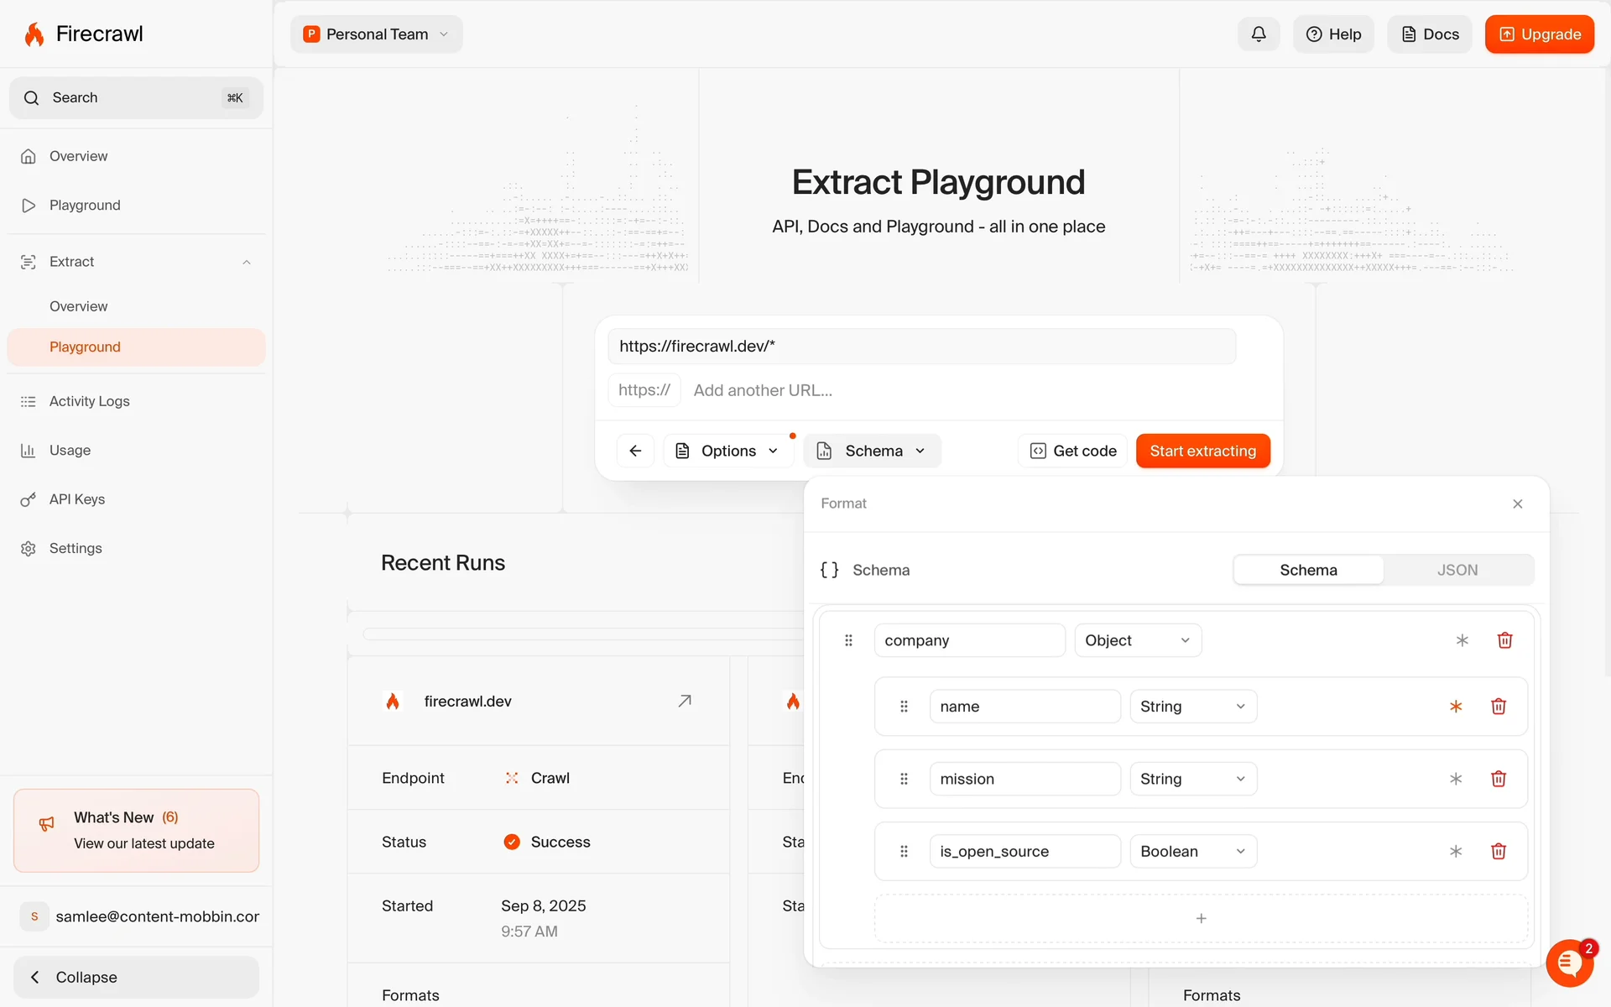Open firecrawl.dev run via arrow icon
The width and height of the screenshot is (1611, 1007).
[685, 701]
